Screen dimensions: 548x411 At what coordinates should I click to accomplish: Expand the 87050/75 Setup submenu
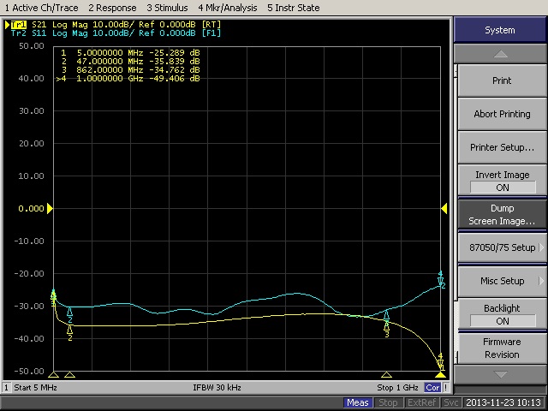pyautogui.click(x=502, y=247)
